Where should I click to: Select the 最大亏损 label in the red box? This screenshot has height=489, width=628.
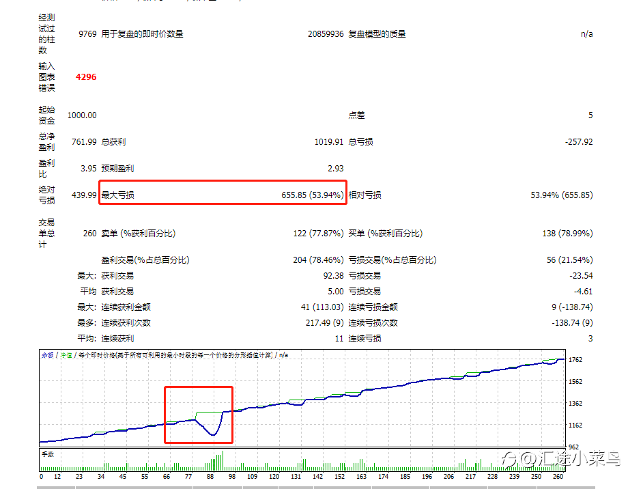[117, 195]
